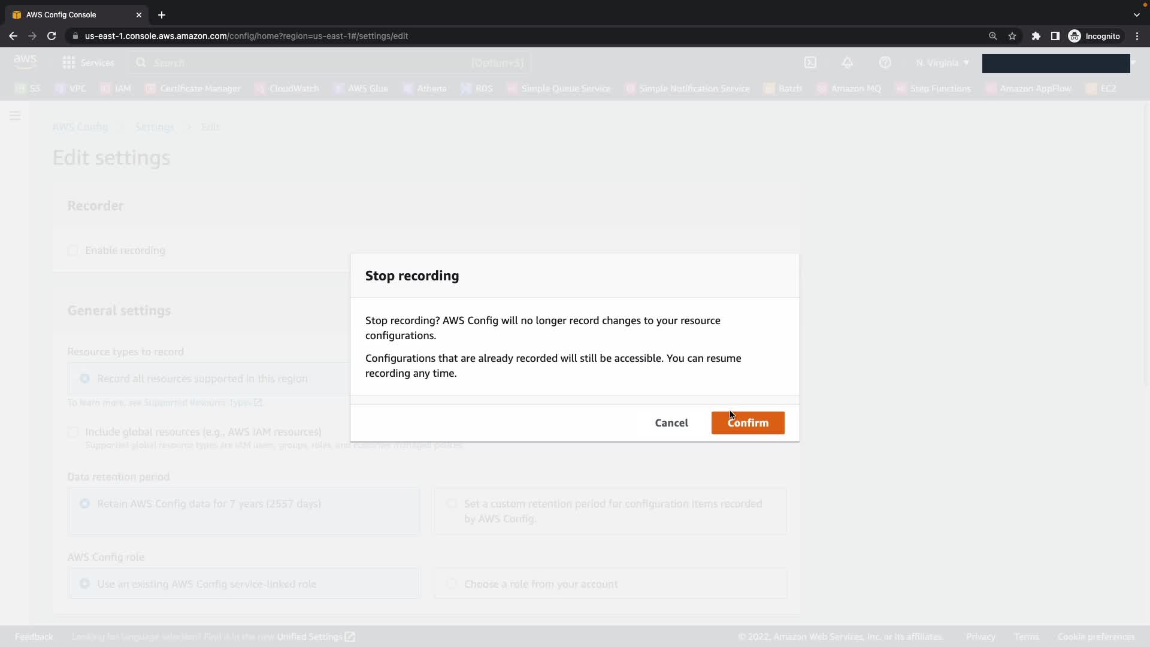Open the Chrome three-dot menu
Screen dimensions: 1150x647
[x=1137, y=36]
